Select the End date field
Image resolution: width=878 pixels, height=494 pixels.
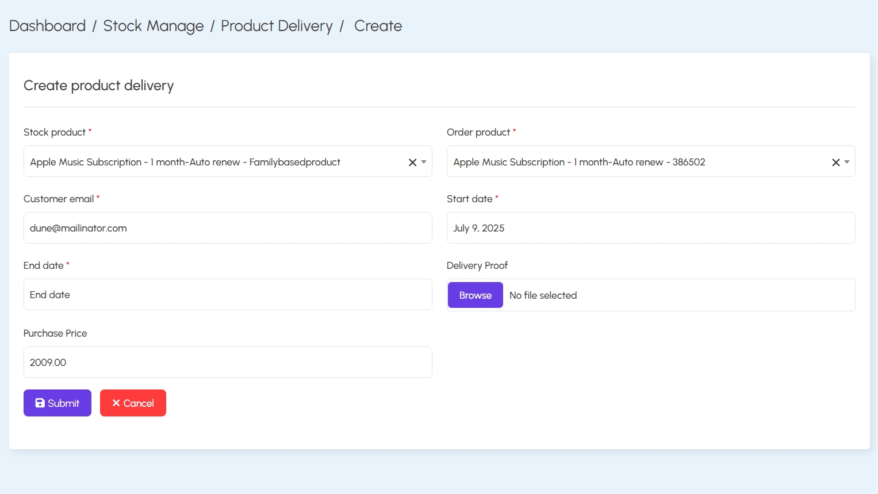tap(228, 295)
